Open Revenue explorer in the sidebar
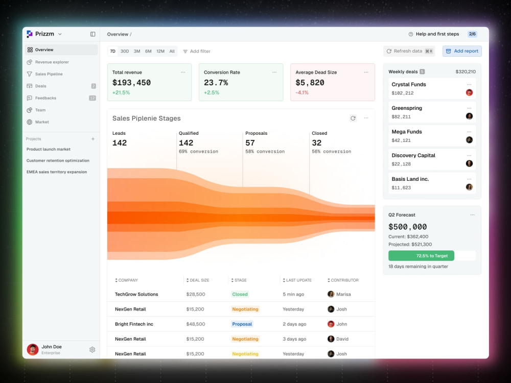511x383 pixels. (61, 62)
